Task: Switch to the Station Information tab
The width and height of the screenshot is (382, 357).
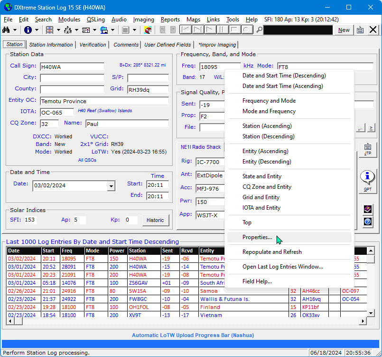Action: (51, 45)
